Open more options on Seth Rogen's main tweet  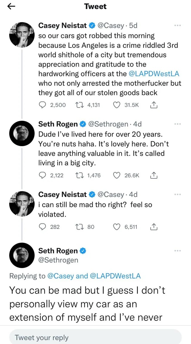[x=177, y=251]
